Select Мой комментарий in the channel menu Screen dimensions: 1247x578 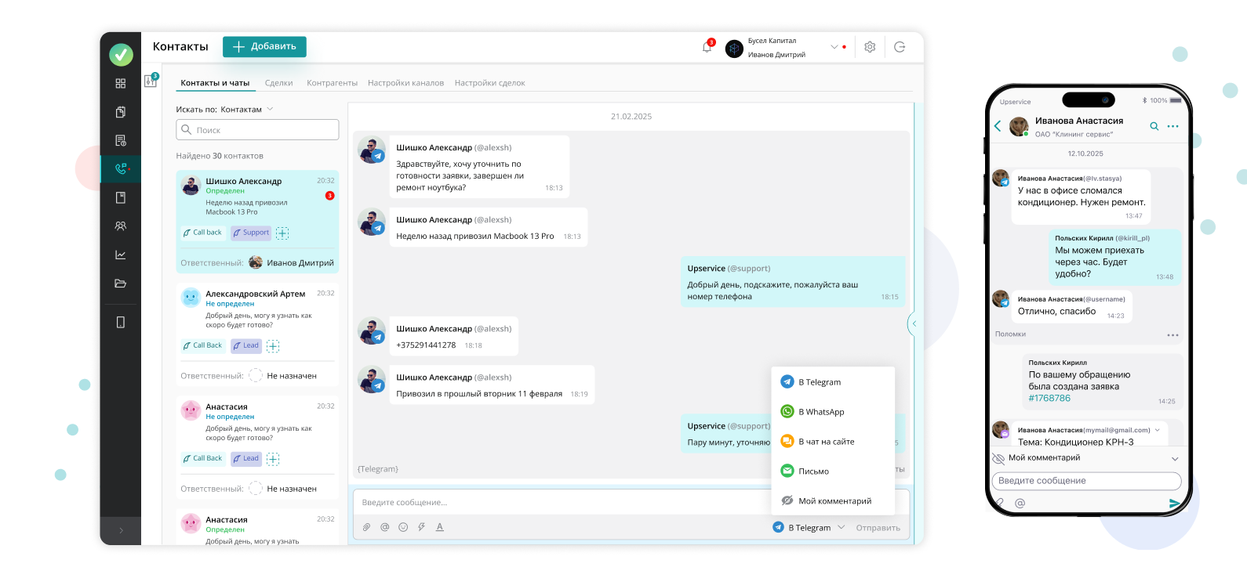coord(833,501)
